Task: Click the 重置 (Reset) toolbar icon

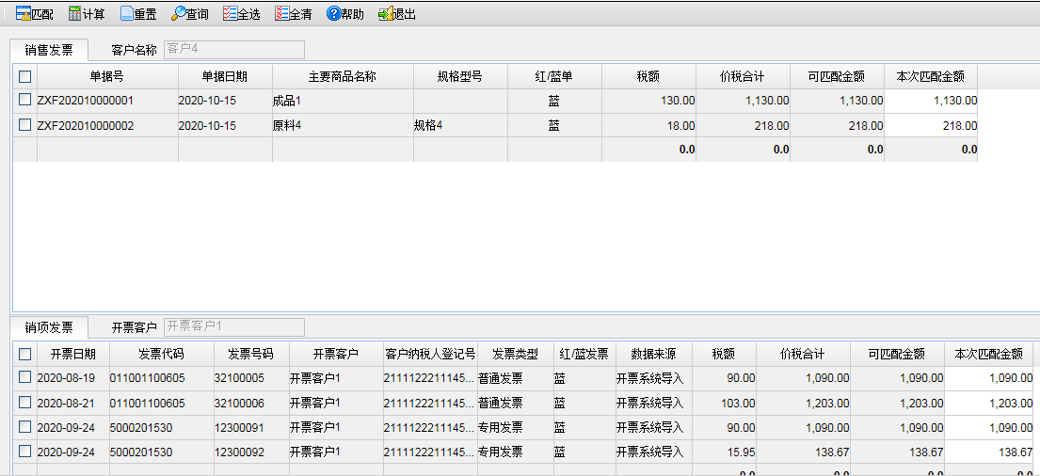Action: (137, 14)
